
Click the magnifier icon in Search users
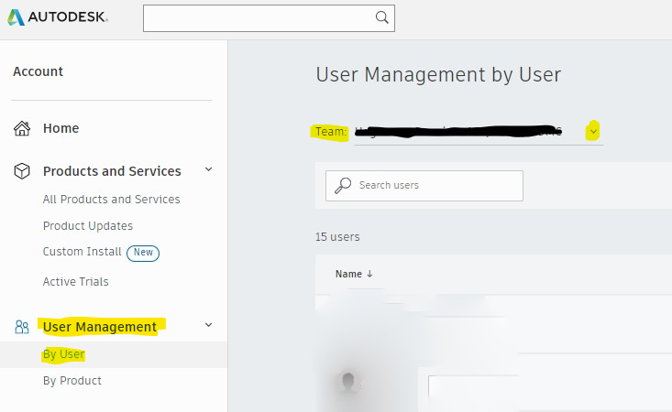click(343, 186)
